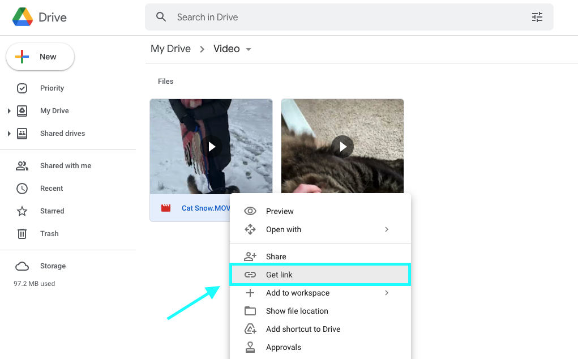Select Get link from context menu

tap(319, 275)
